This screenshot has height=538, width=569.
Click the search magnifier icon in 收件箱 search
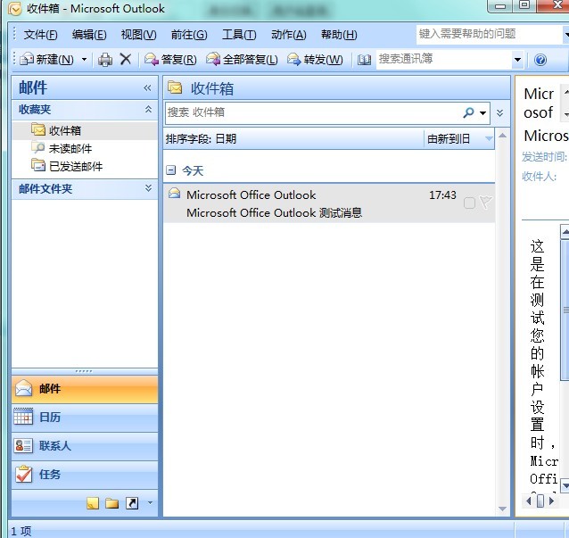tap(468, 112)
